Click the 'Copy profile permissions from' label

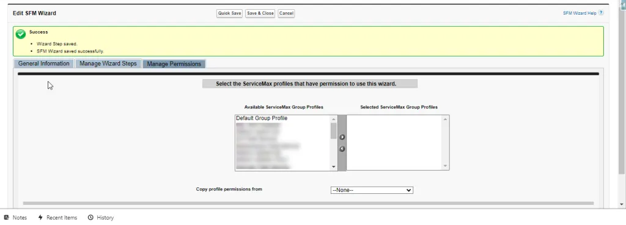(x=229, y=189)
